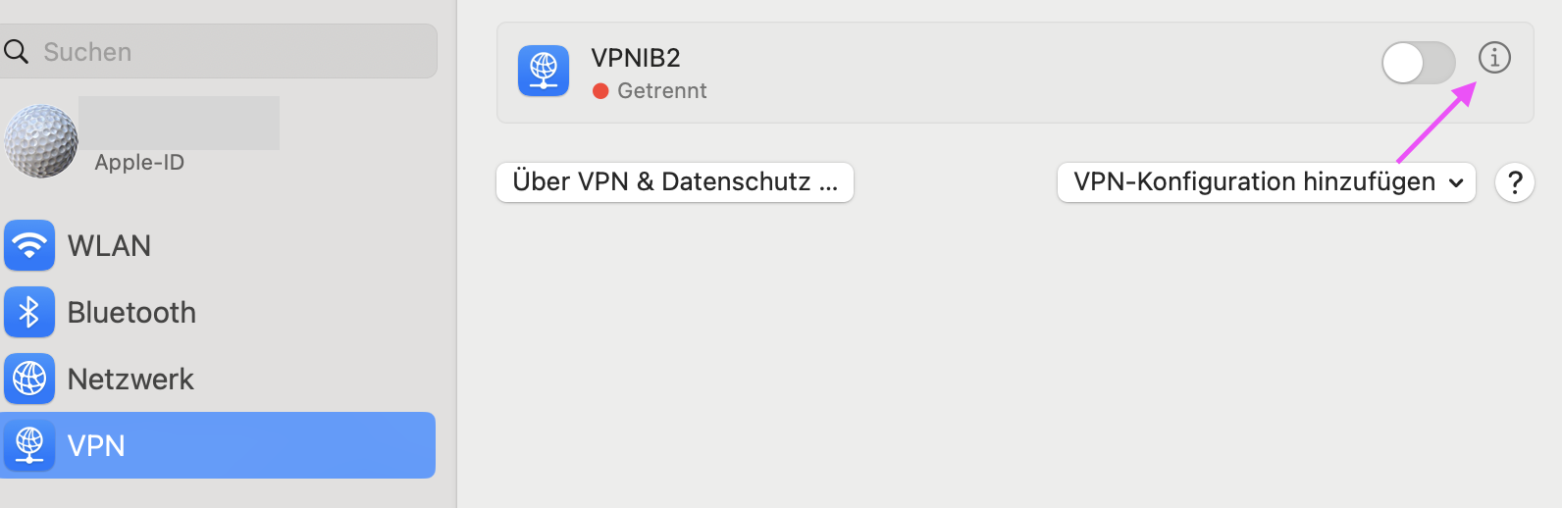
Task: Click the magnifying glass search icon
Action: pyautogui.click(x=17, y=51)
